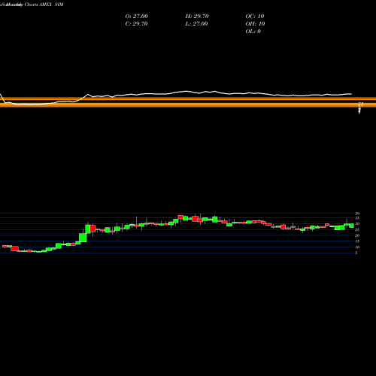Click the "OL: 0" reading

(253, 32)
